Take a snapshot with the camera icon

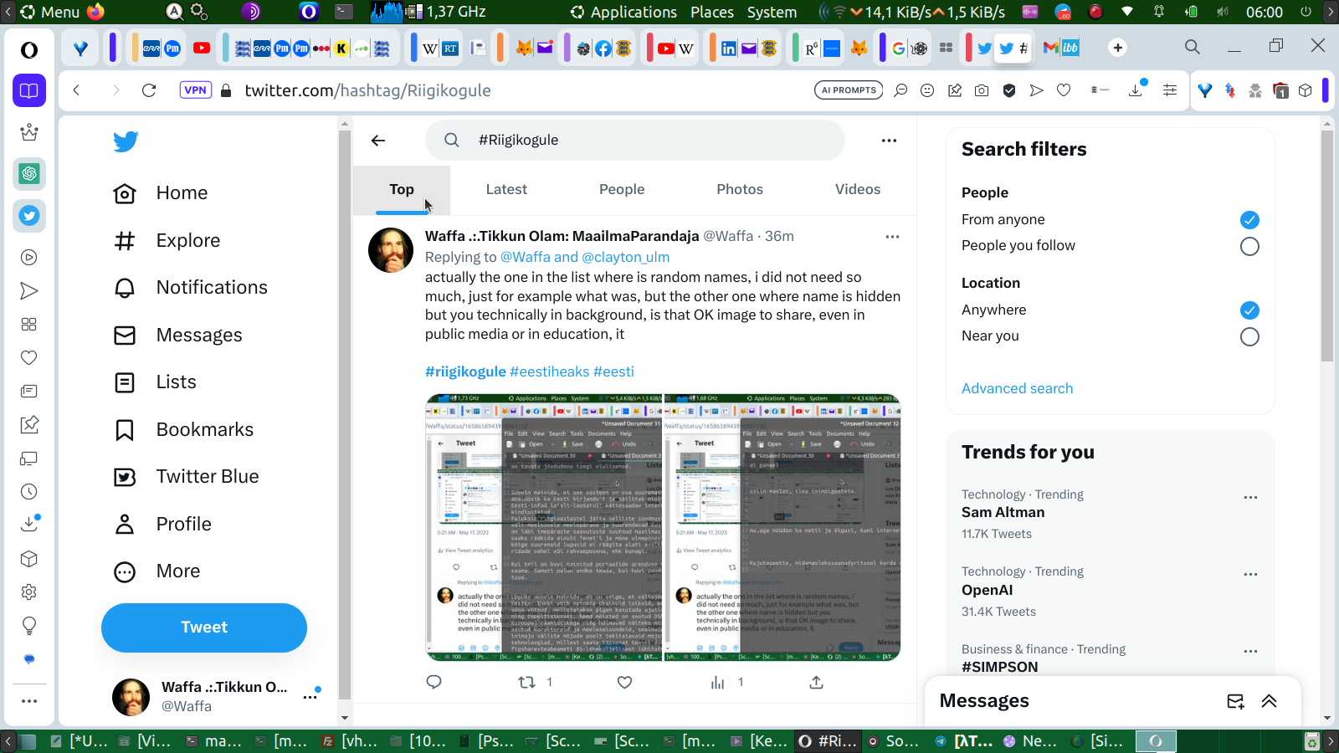coord(982,90)
